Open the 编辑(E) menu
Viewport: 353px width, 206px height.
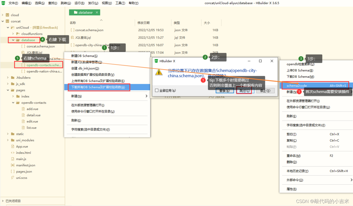(26, 3)
